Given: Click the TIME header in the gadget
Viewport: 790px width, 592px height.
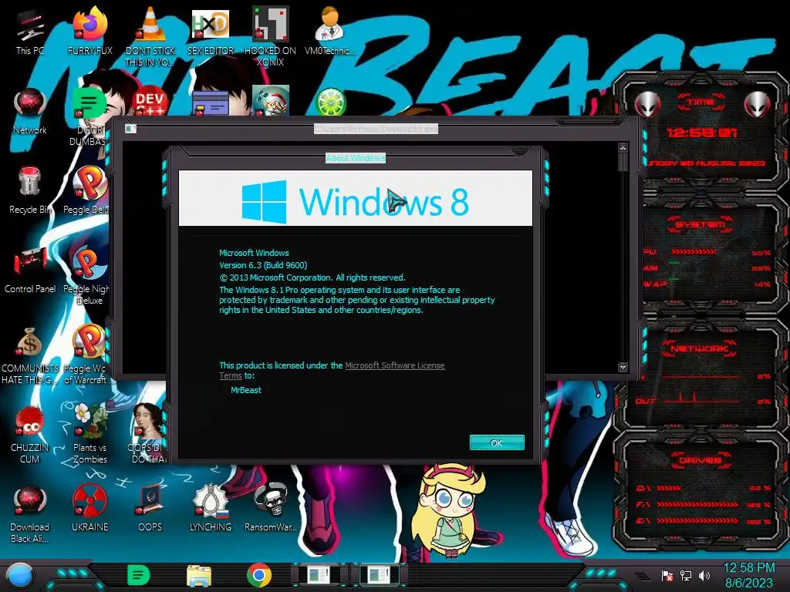Looking at the screenshot, I should [701, 103].
